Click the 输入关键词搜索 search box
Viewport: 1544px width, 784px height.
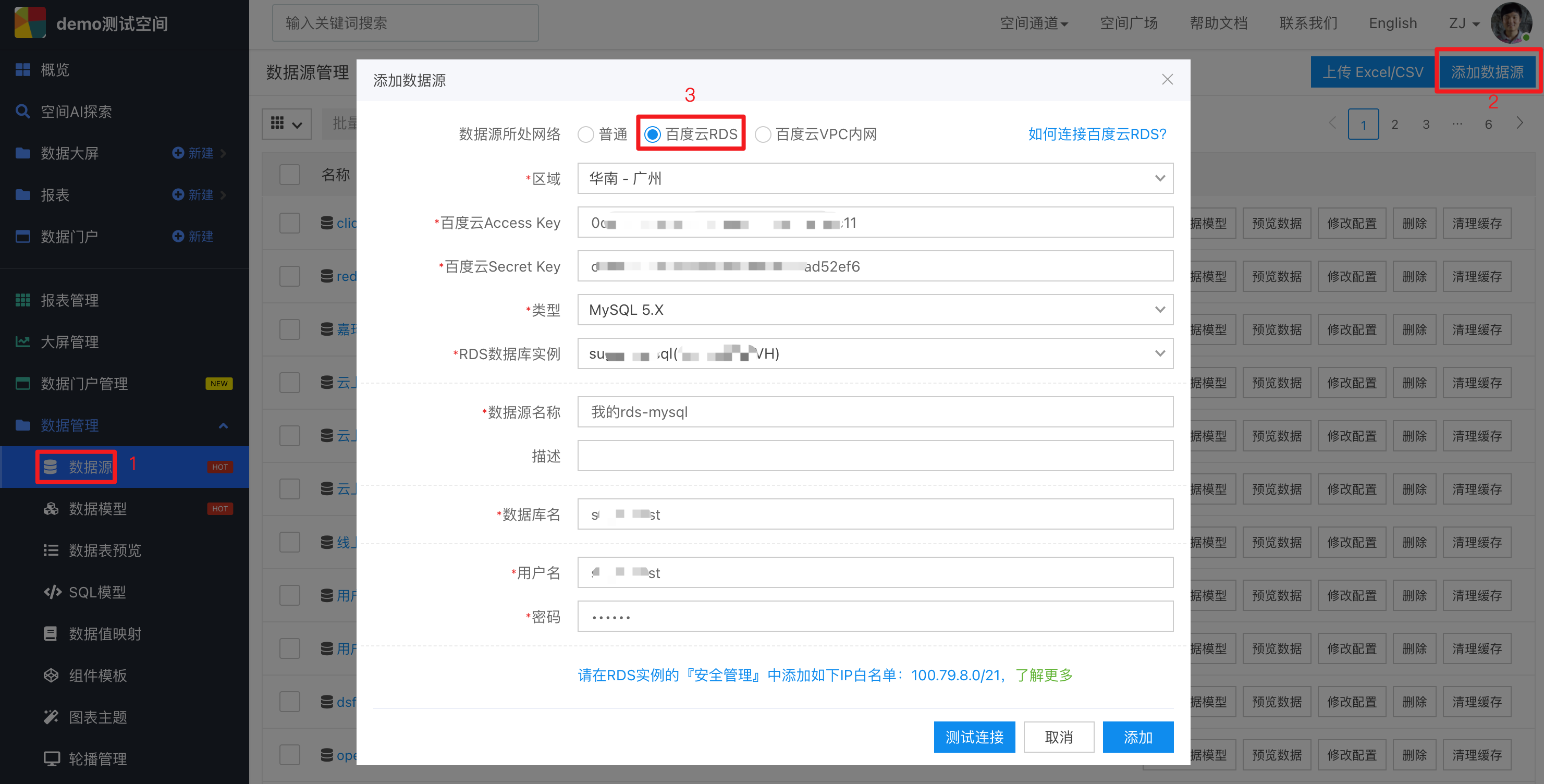[x=405, y=23]
